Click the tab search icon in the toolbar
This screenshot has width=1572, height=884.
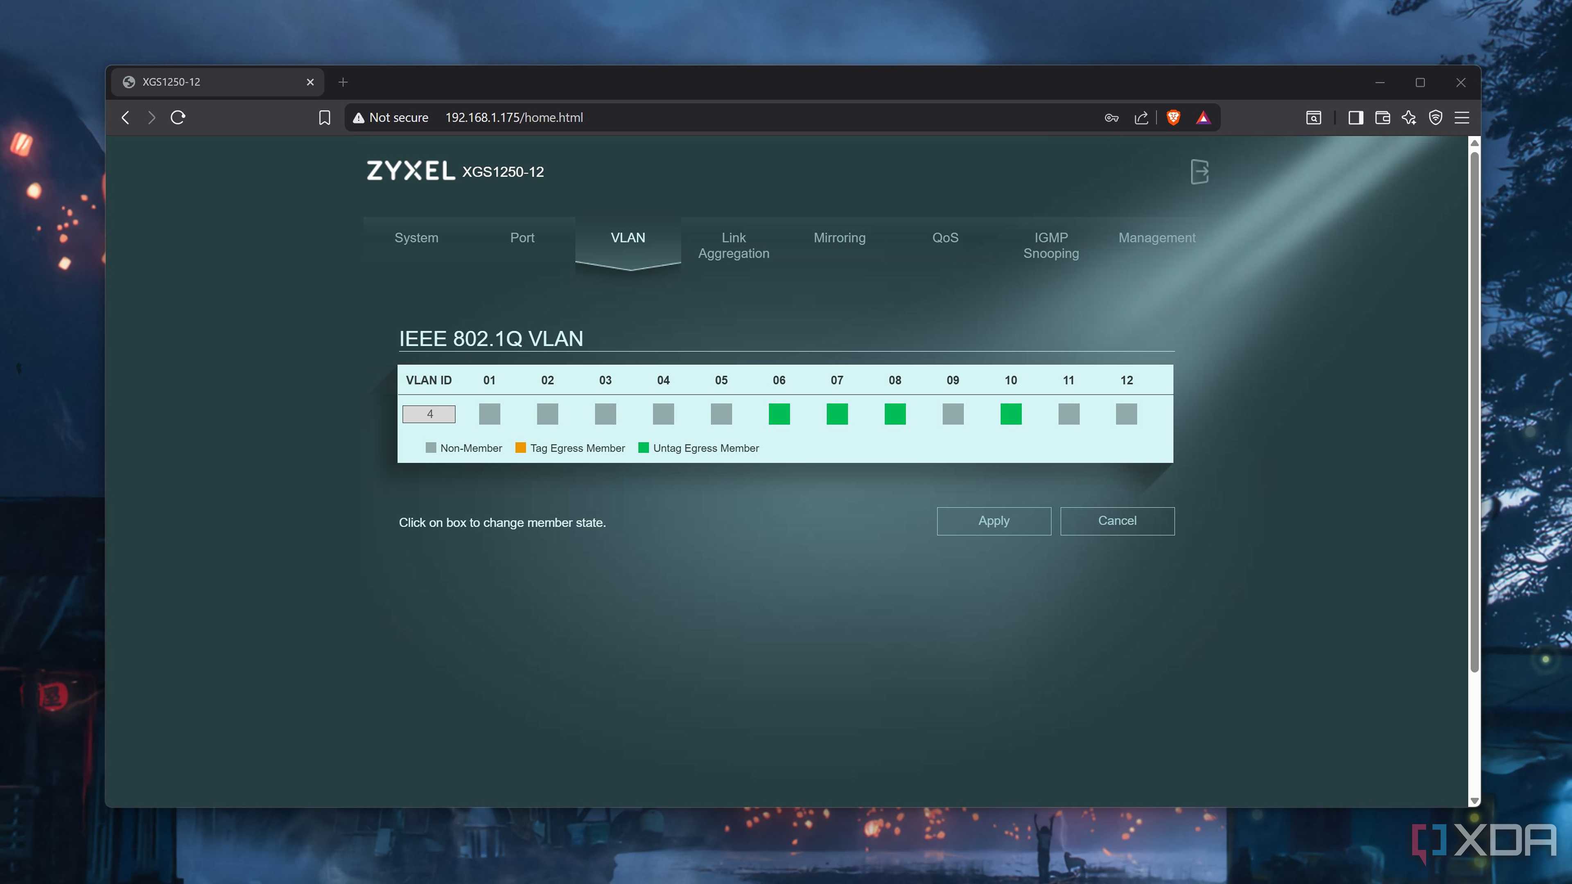pos(1313,118)
